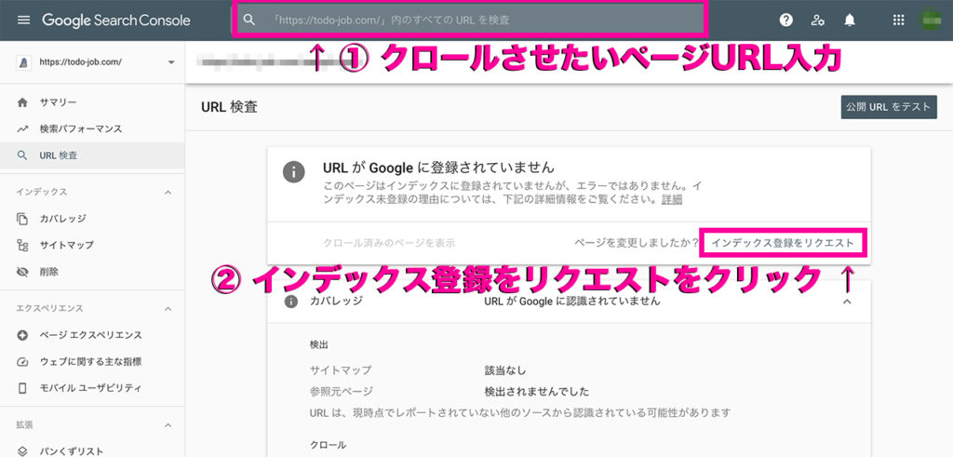Open the Help question mark icon
The height and width of the screenshot is (457, 953).
click(x=785, y=20)
